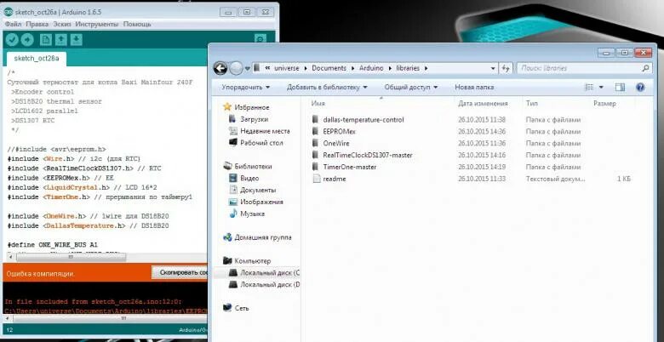This screenshot has height=342, width=664.
Task: Expand the arrow after Documents in the address bar
Action: click(352, 68)
